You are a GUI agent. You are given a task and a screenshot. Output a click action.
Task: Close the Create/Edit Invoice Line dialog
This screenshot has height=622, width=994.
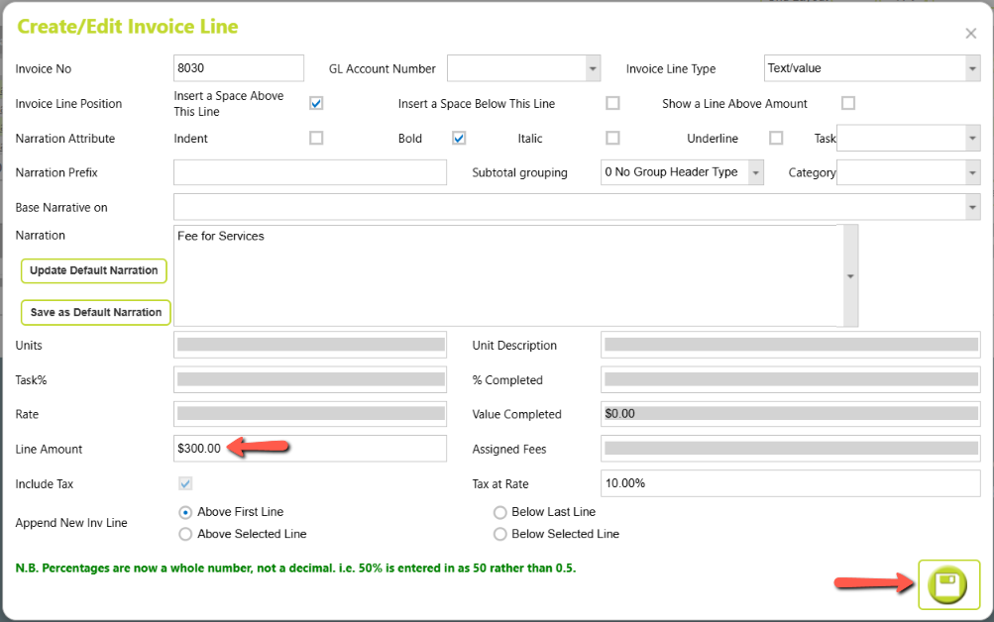[x=970, y=34]
